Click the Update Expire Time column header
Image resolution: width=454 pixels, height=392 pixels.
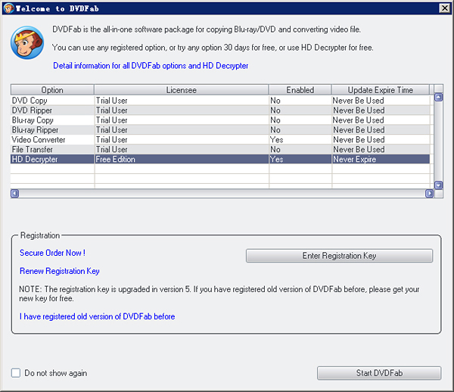381,90
